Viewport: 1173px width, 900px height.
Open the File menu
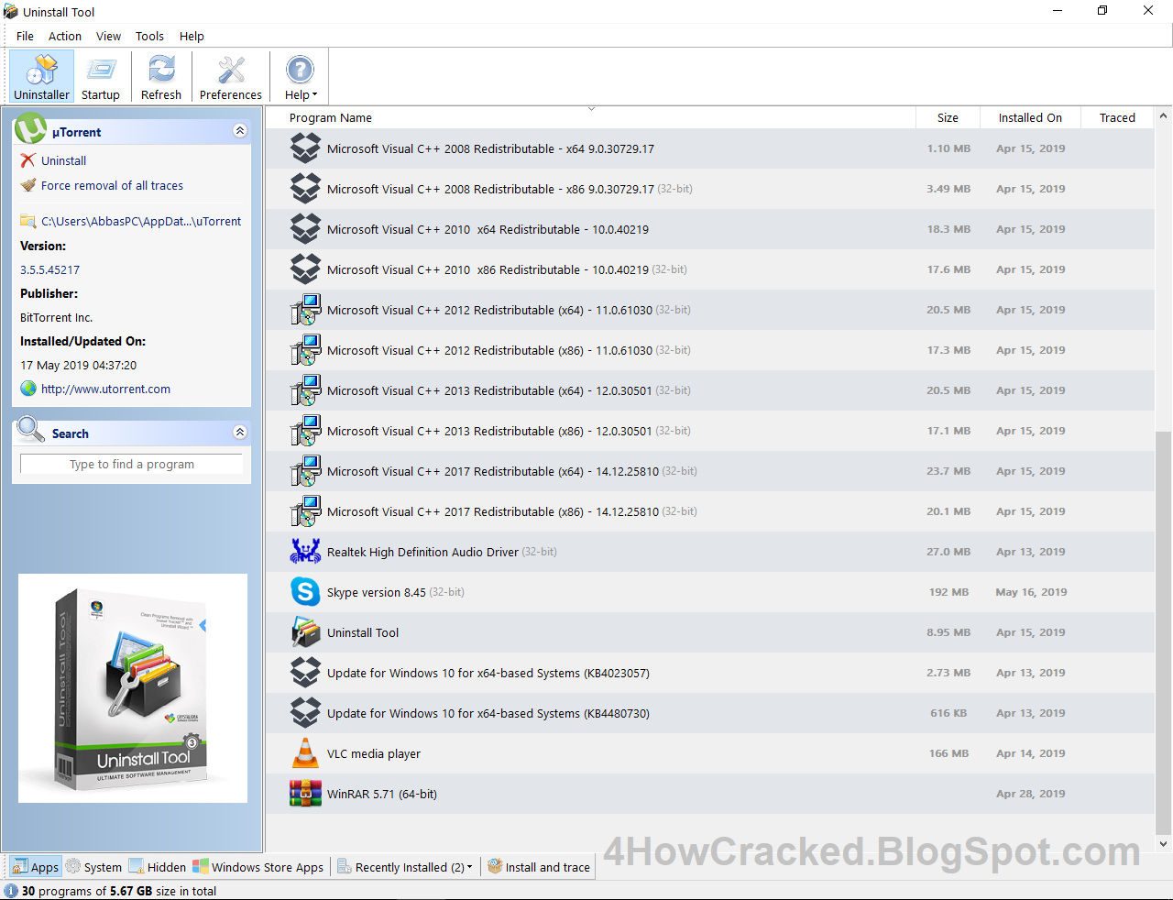pyautogui.click(x=25, y=36)
